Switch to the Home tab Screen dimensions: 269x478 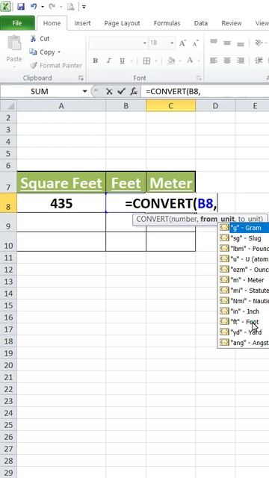(x=52, y=23)
